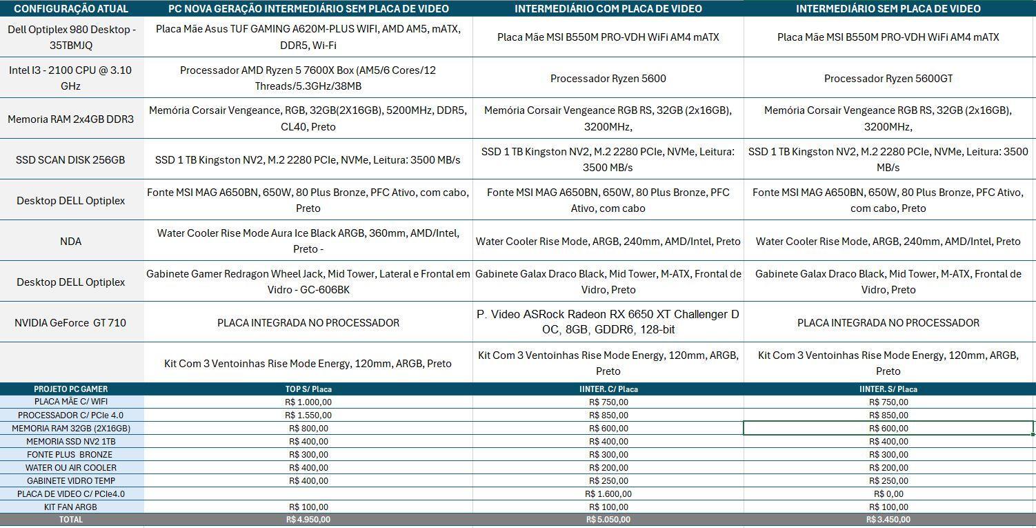Select Gabinete Gamer Redragon Wheel Jack cell

click(308, 282)
